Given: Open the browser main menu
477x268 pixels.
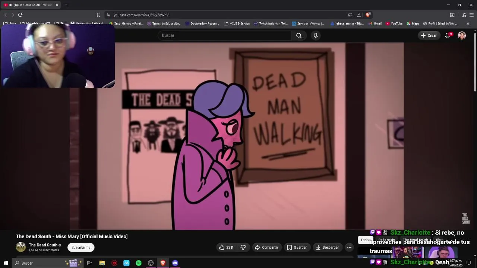Looking at the screenshot, I should 471,15.
